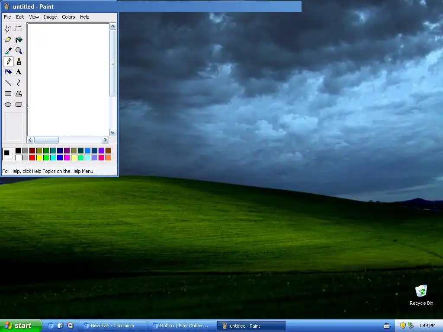Select the straight Line tool
The height and width of the screenshot is (332, 443).
pyautogui.click(x=8, y=83)
